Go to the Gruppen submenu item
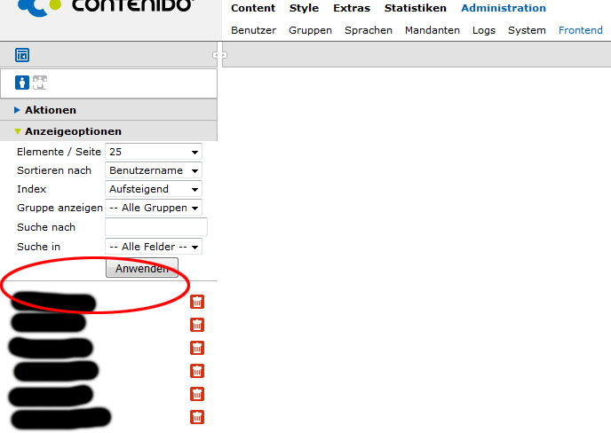Screen dimensions: 611x433 pos(310,30)
